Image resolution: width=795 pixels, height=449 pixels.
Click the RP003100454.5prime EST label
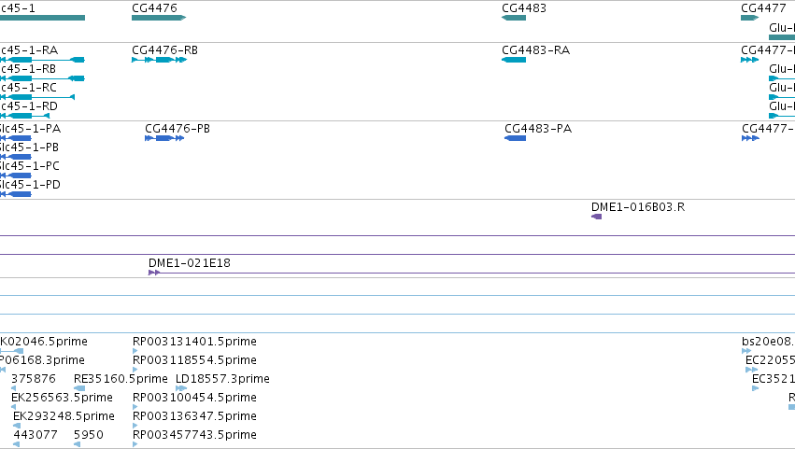click(194, 398)
